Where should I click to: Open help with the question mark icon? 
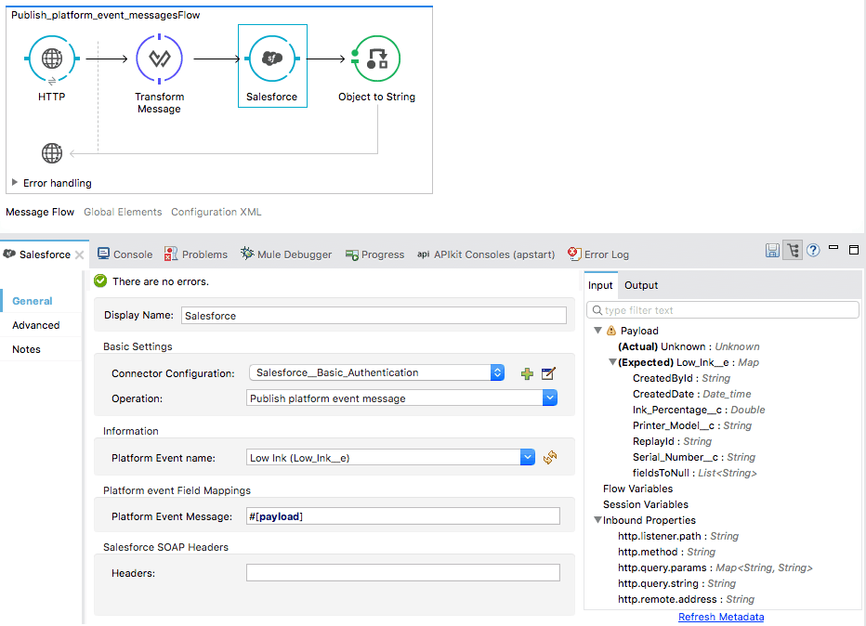click(812, 250)
